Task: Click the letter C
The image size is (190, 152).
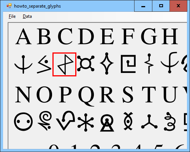Action: coord(65,36)
